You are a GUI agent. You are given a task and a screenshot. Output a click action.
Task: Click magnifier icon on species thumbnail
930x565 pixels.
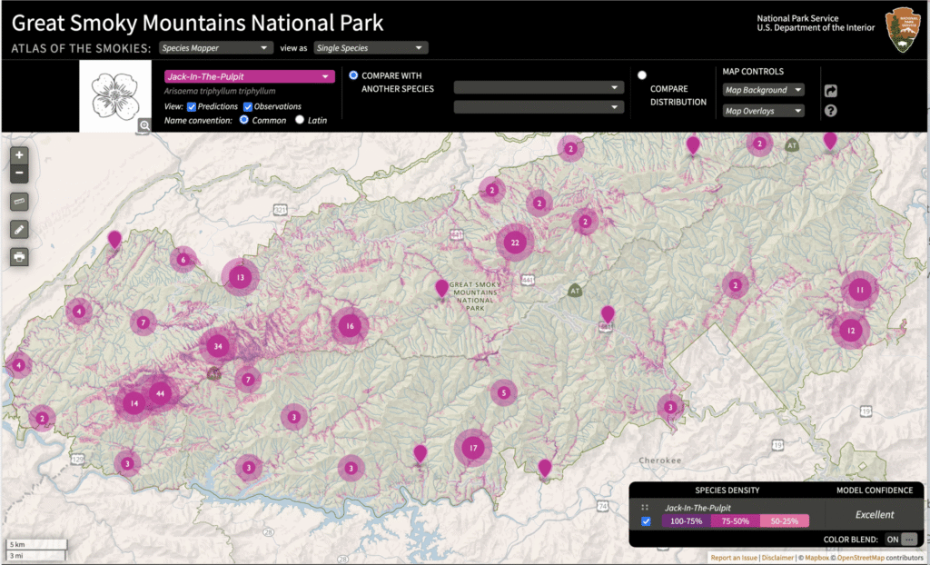[143, 126]
